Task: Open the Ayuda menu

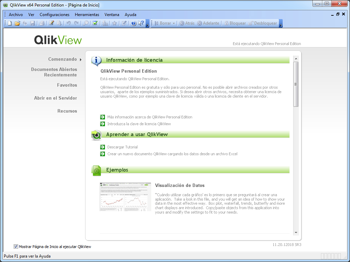Action: click(x=131, y=15)
